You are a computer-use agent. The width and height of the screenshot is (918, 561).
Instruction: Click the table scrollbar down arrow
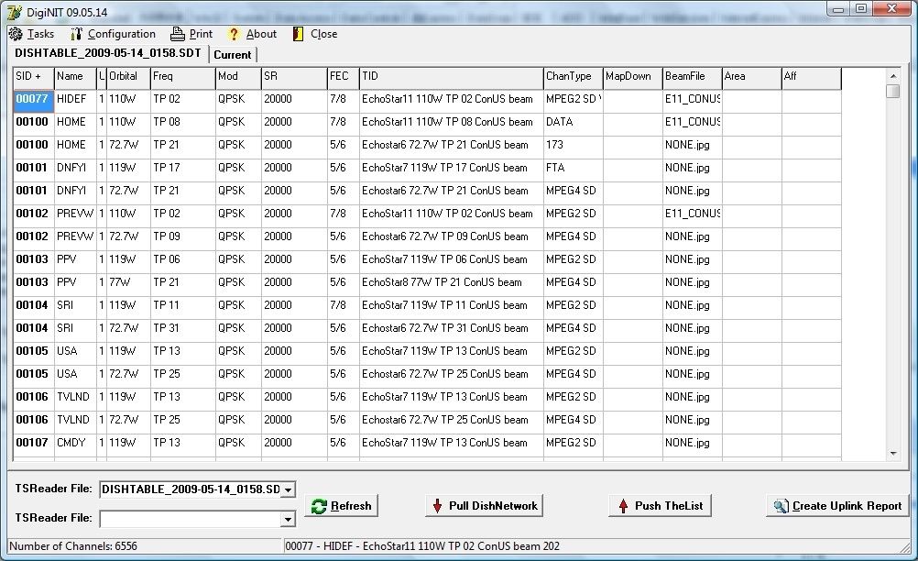pos(893,454)
